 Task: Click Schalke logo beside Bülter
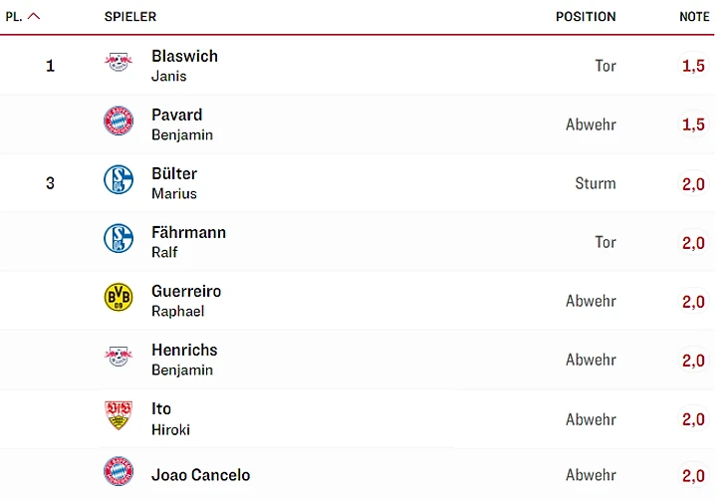(118, 180)
